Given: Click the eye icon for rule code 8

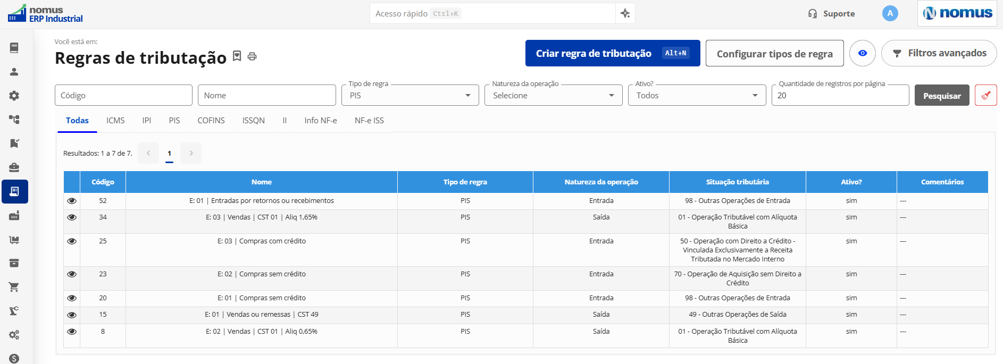Looking at the screenshot, I should 72,332.
